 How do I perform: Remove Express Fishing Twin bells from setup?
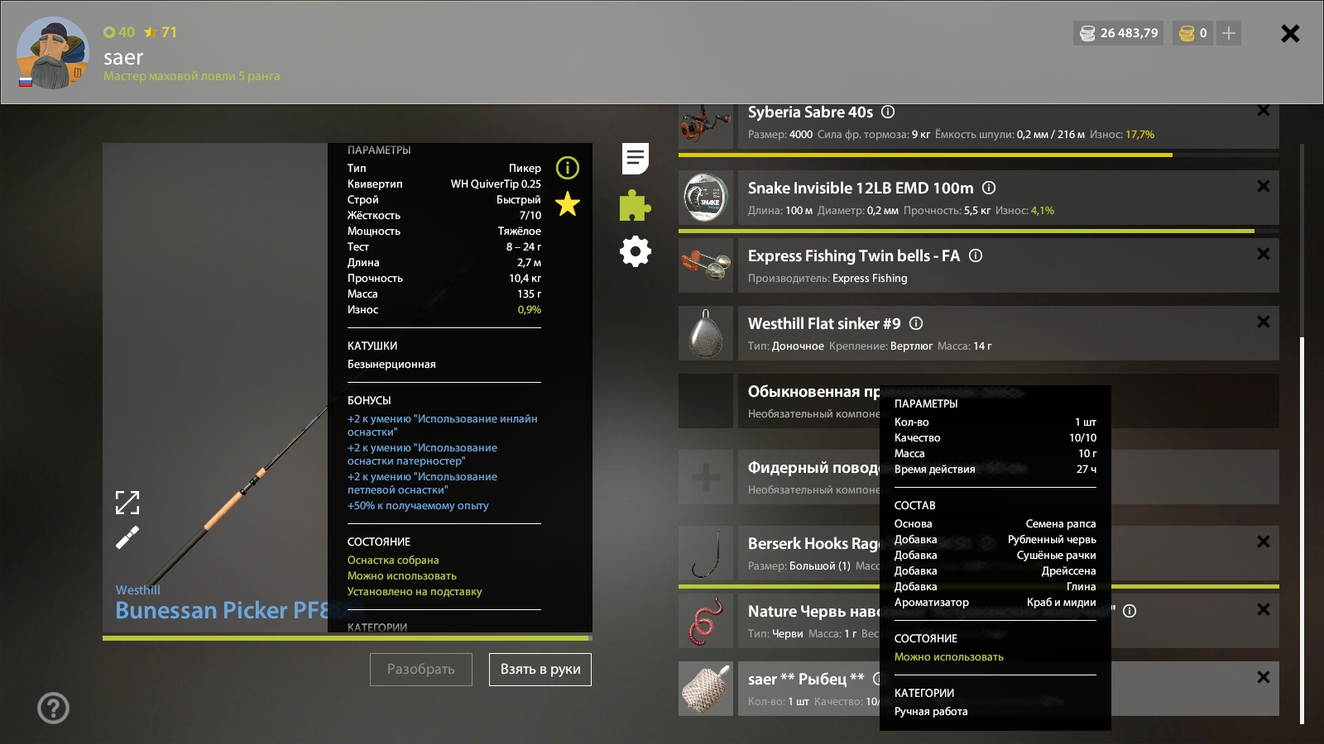1263,254
